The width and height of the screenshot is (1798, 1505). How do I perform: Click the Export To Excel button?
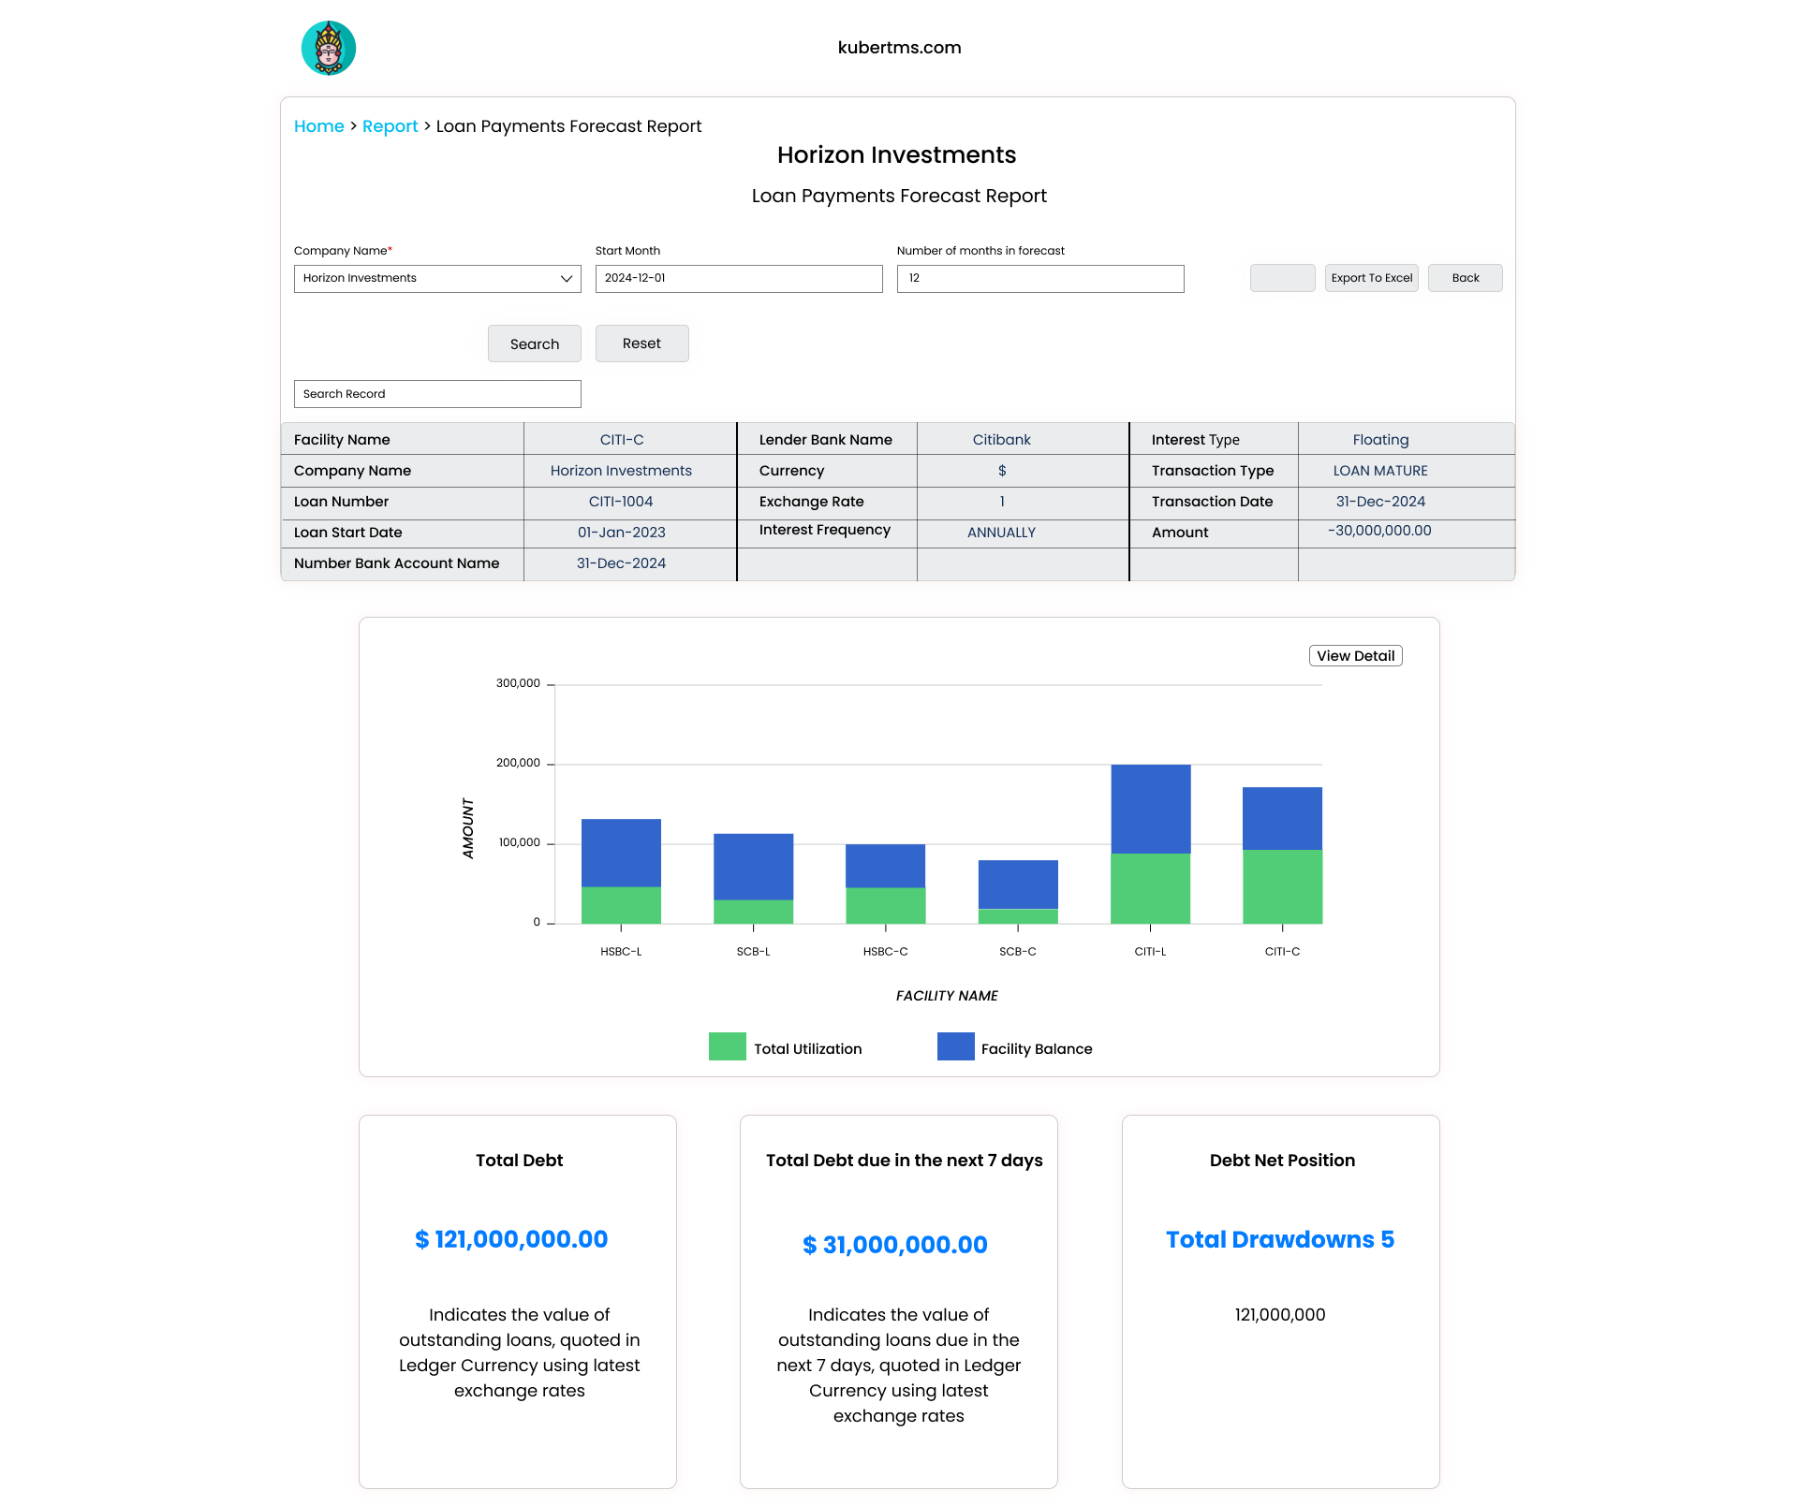click(1371, 278)
